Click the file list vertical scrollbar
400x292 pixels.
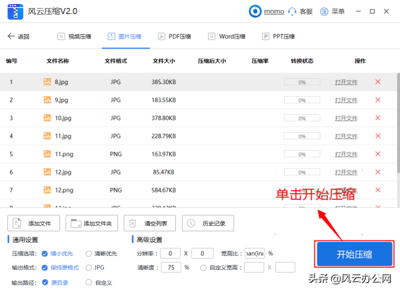tap(398, 123)
